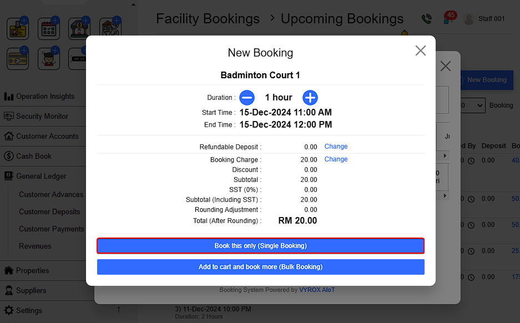Image resolution: width=520 pixels, height=323 pixels.
Task: Select Customer Deposits under General Ledger
Action: point(49,212)
